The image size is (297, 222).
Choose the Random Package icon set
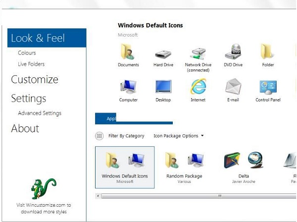coord(184,167)
